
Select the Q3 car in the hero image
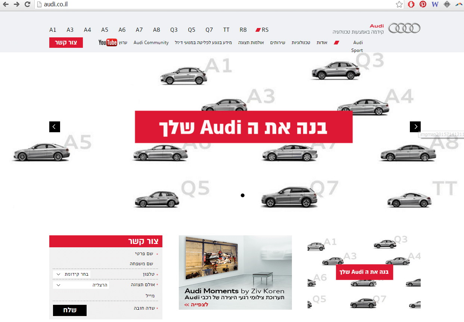[x=336, y=70]
